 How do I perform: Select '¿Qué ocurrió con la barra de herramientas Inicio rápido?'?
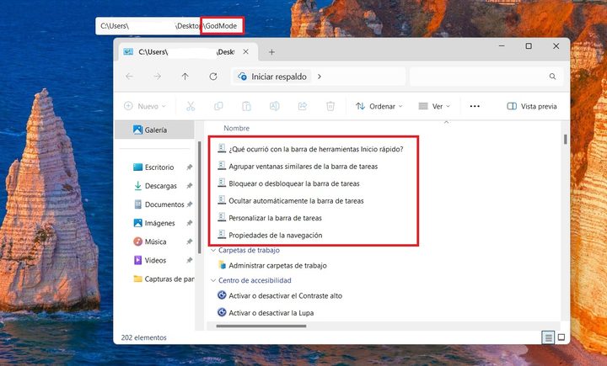[316, 149]
